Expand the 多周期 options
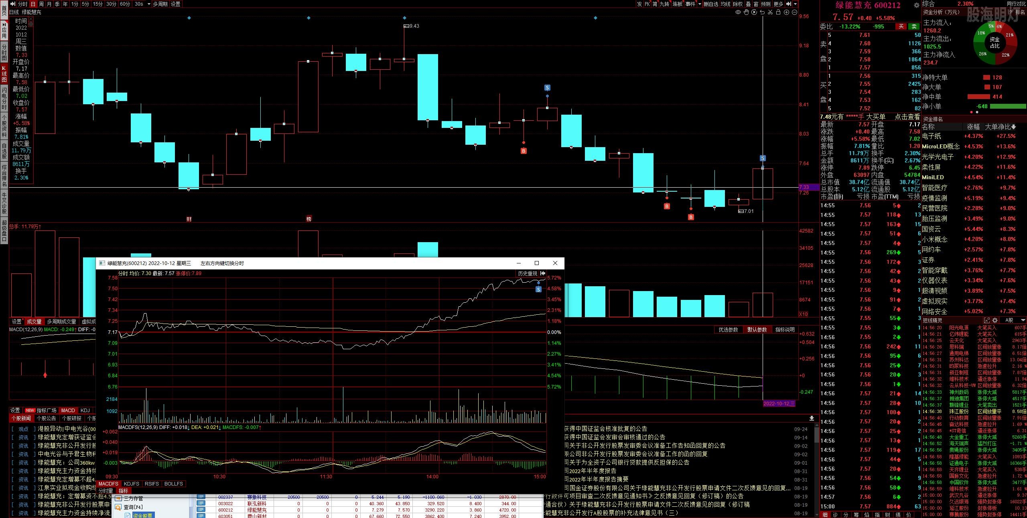The image size is (1027, 518). [x=160, y=4]
